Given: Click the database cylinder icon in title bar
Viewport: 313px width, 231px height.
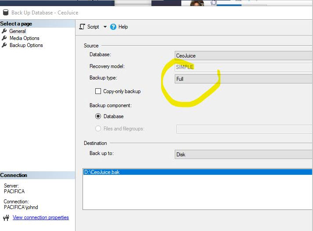Looking at the screenshot, I should tap(6, 12).
